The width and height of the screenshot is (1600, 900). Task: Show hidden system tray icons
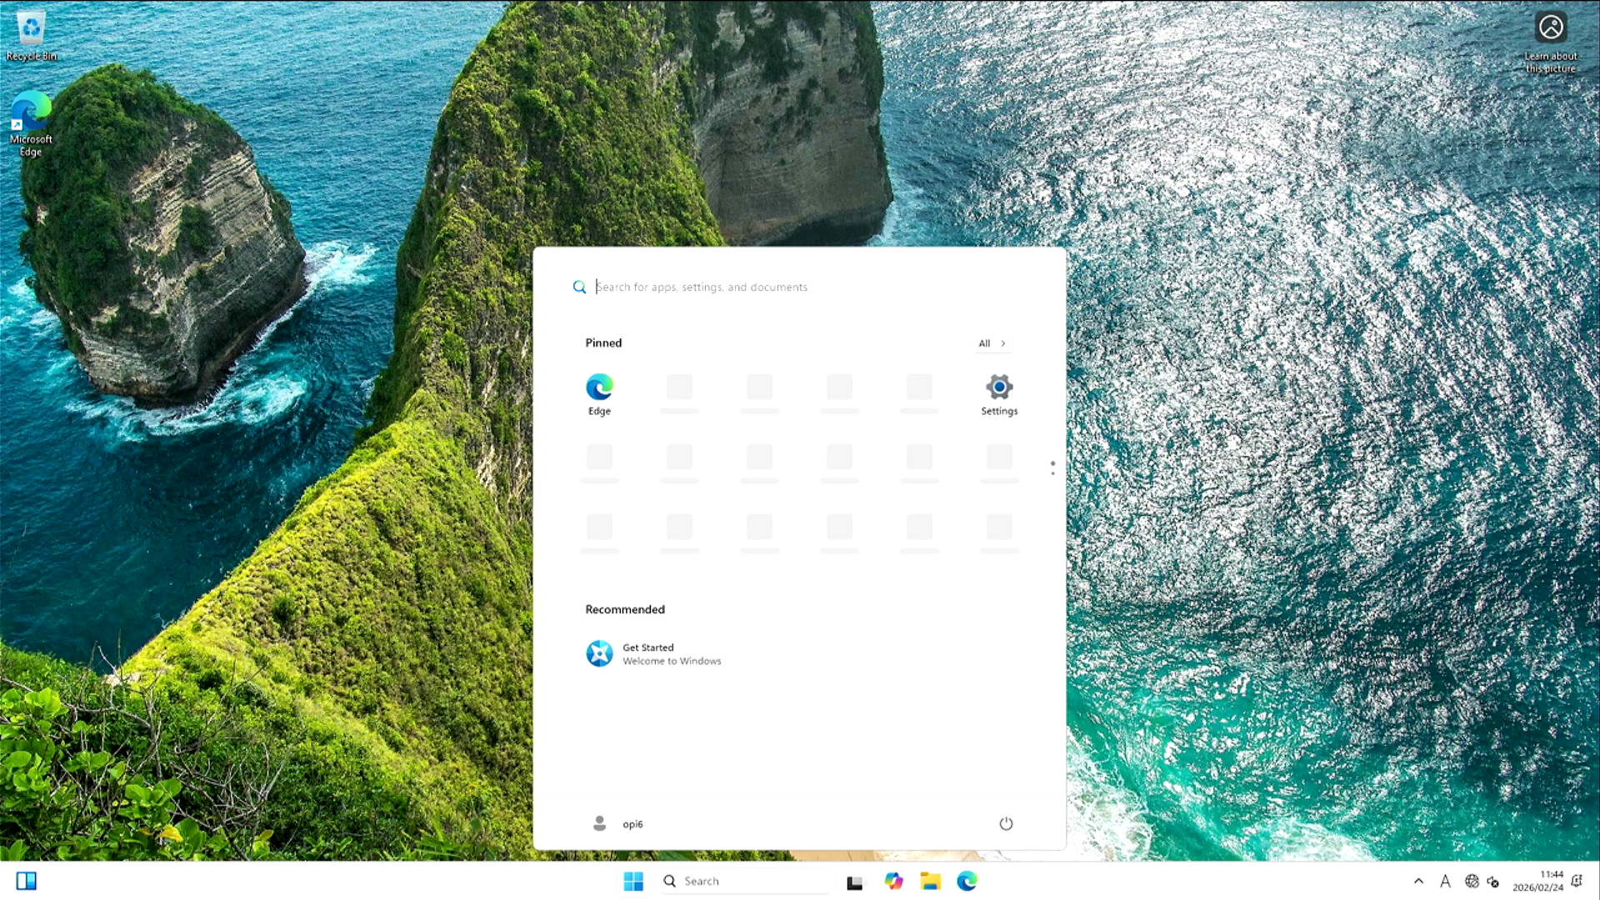coord(1418,881)
